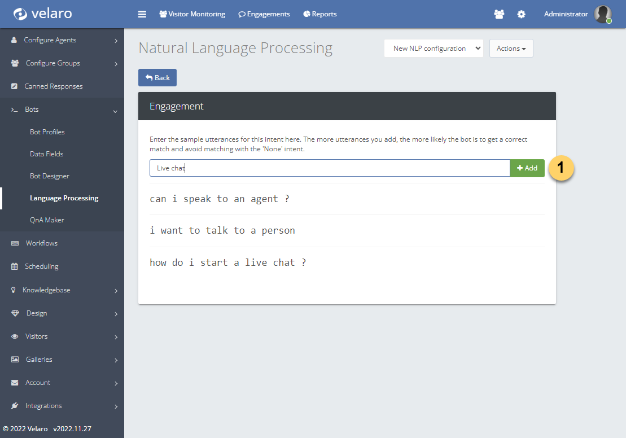Expand the Configure Agents section
The image size is (626, 438).
coord(62,40)
